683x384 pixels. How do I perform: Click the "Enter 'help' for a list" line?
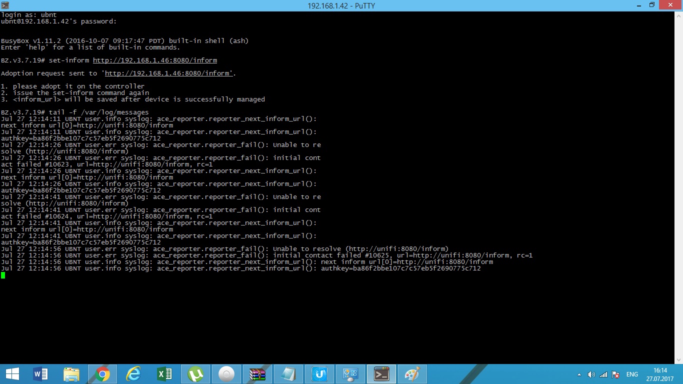coord(90,47)
